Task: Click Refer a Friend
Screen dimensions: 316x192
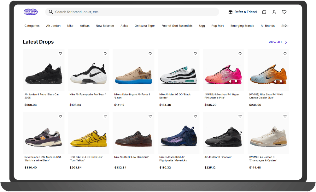Action: [245, 12]
